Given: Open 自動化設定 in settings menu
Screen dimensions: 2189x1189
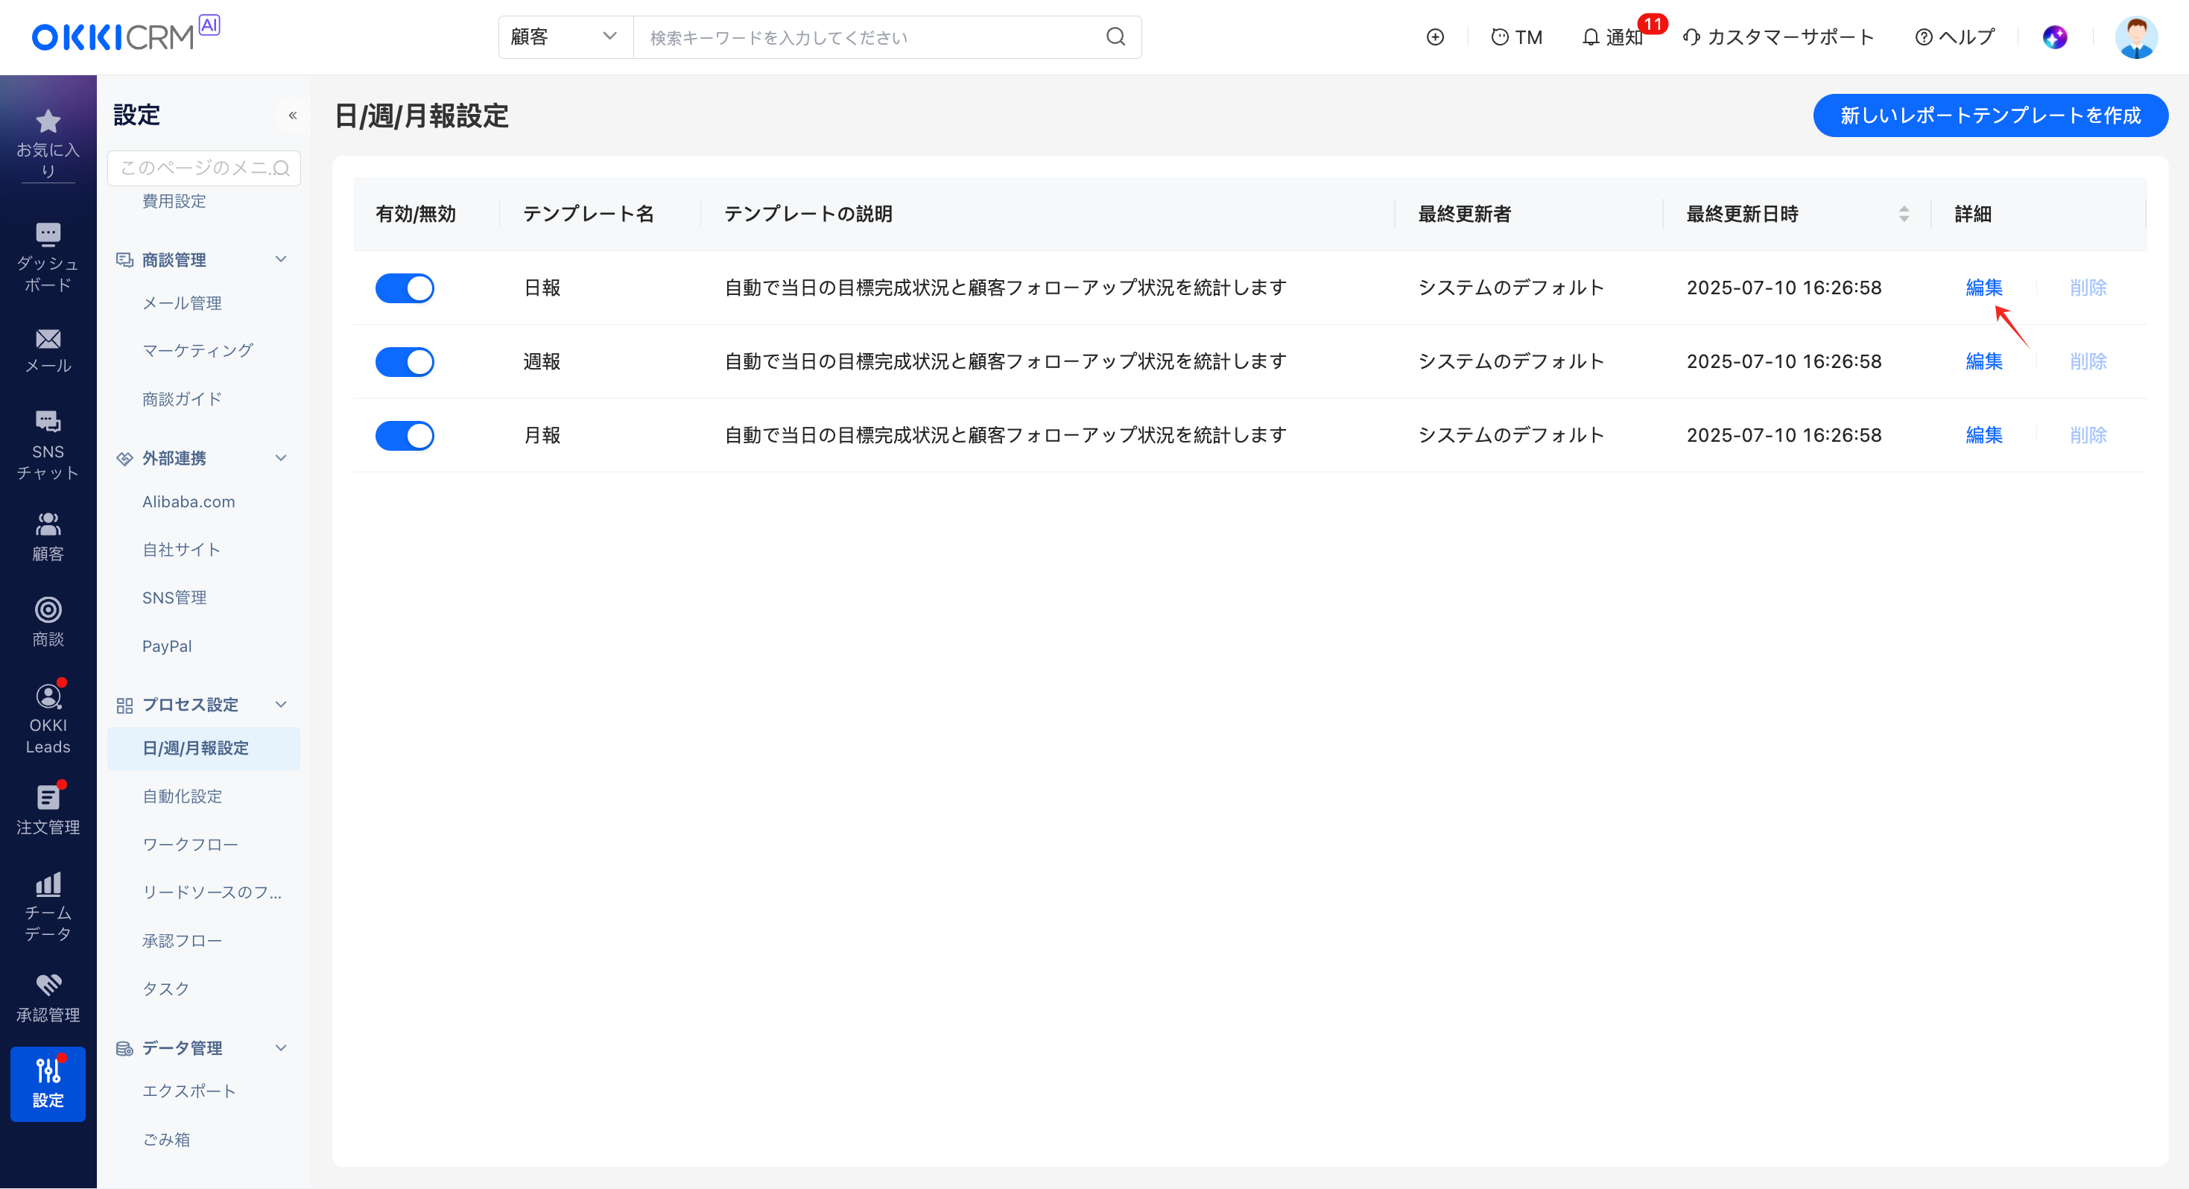Looking at the screenshot, I should 182,796.
